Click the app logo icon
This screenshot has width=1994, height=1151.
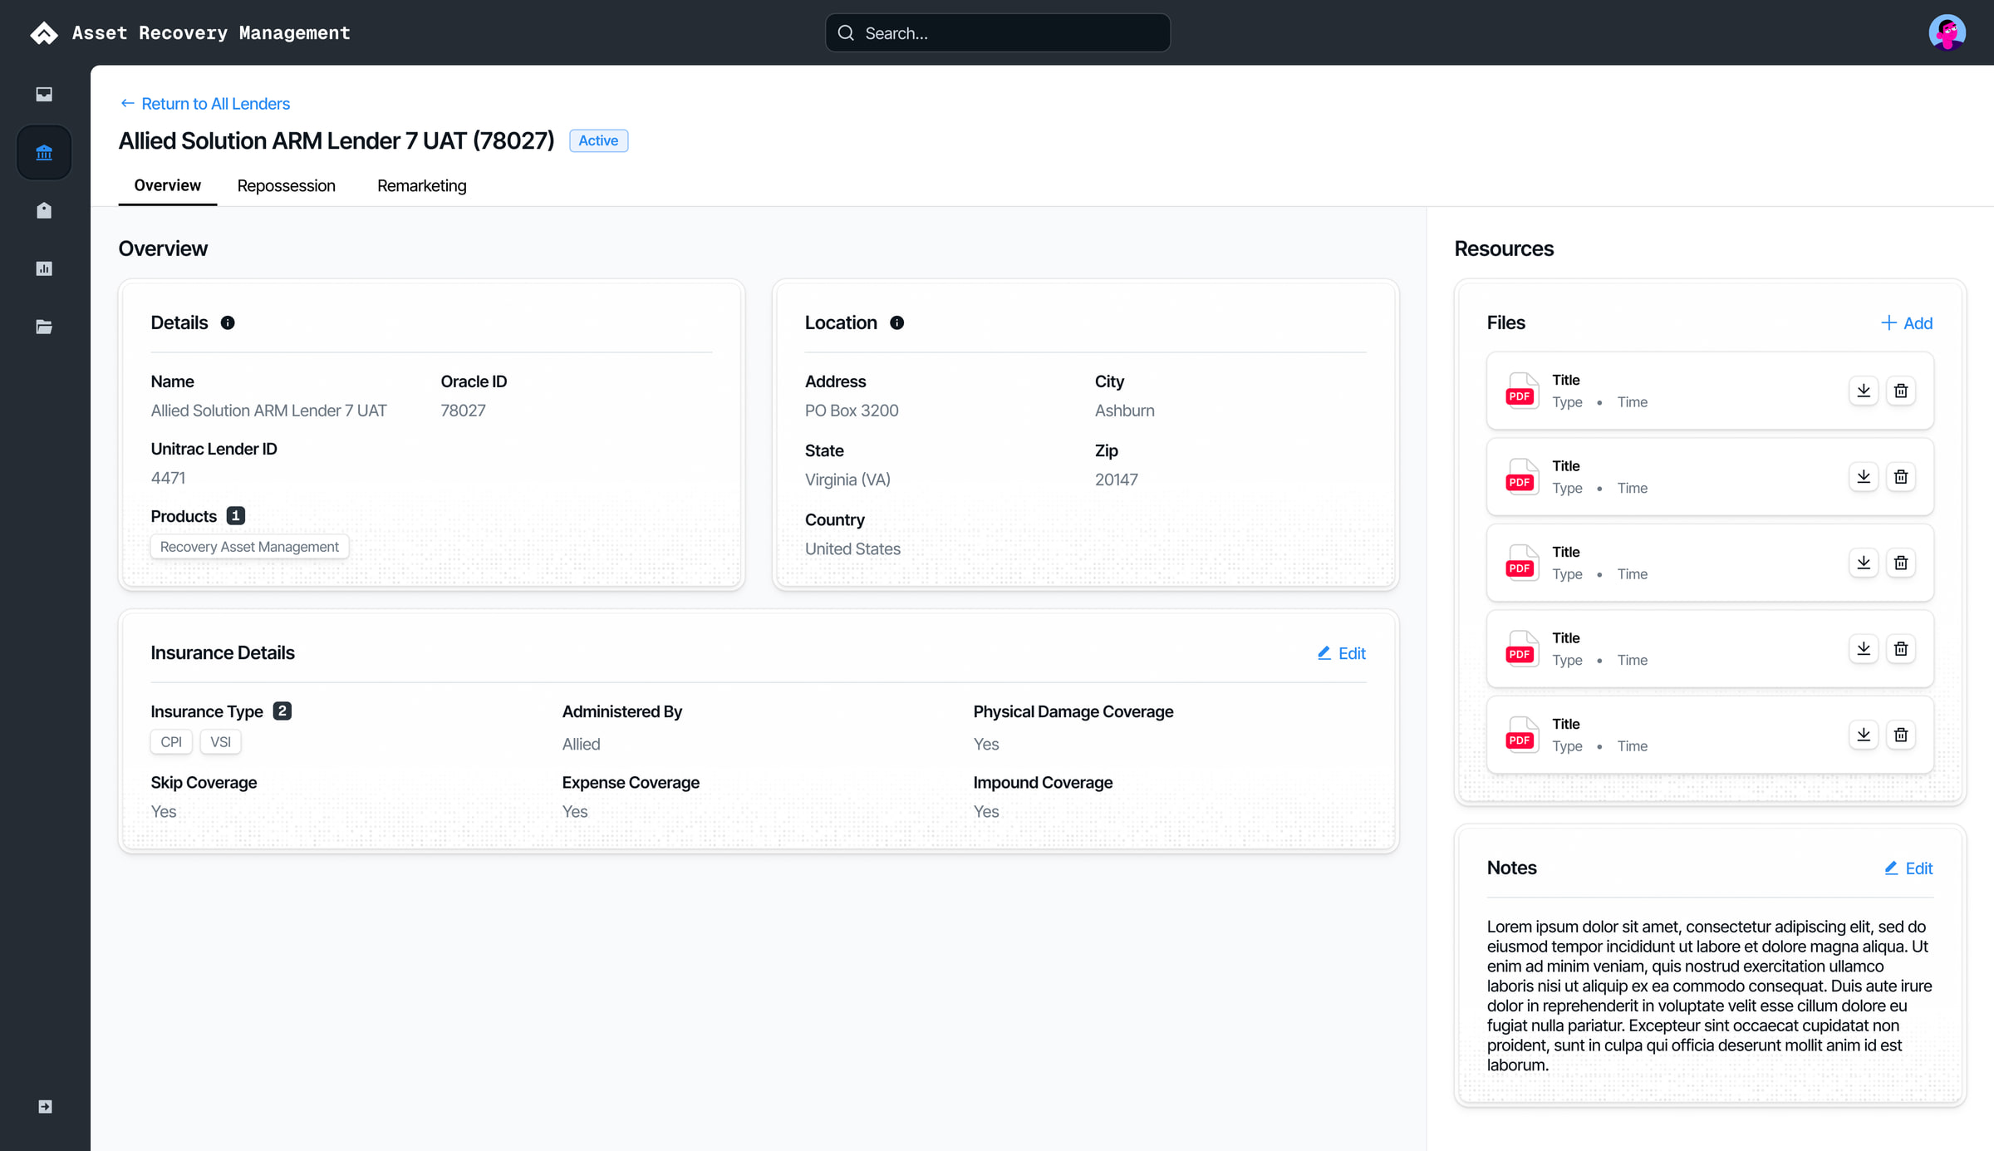point(44,32)
